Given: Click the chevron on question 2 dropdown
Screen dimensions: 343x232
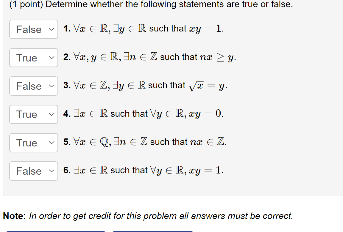Looking at the screenshot, I should click(51, 58).
